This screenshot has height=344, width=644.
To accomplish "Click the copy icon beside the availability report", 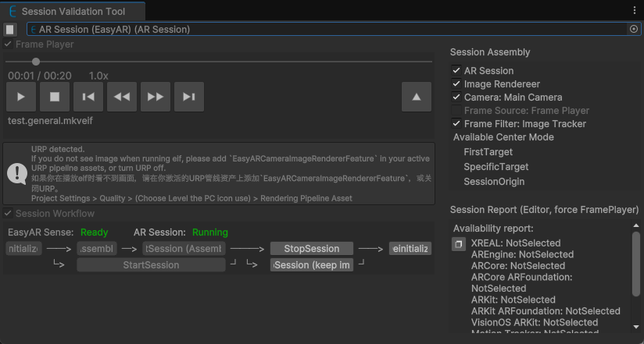I will (x=459, y=244).
